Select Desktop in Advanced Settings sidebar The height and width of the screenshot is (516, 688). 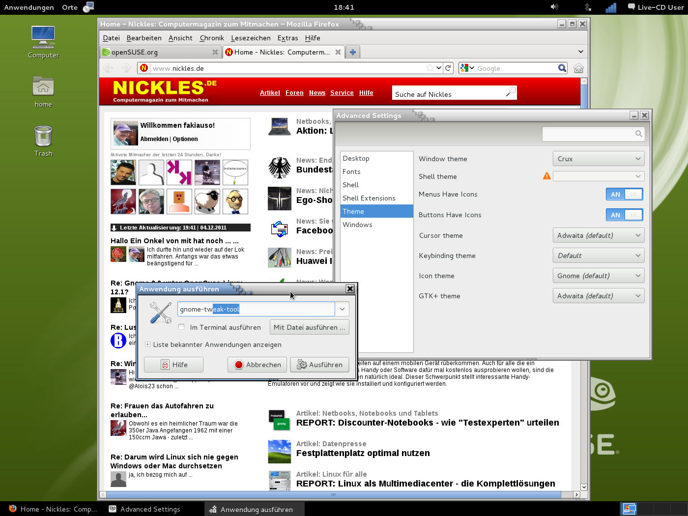377,158
